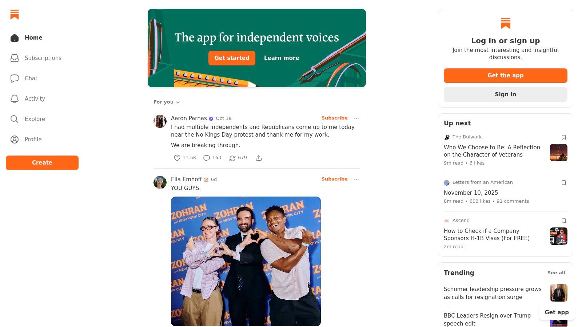Click the Get started banner button
Viewport: 582px width, 327px height.
tap(232, 58)
